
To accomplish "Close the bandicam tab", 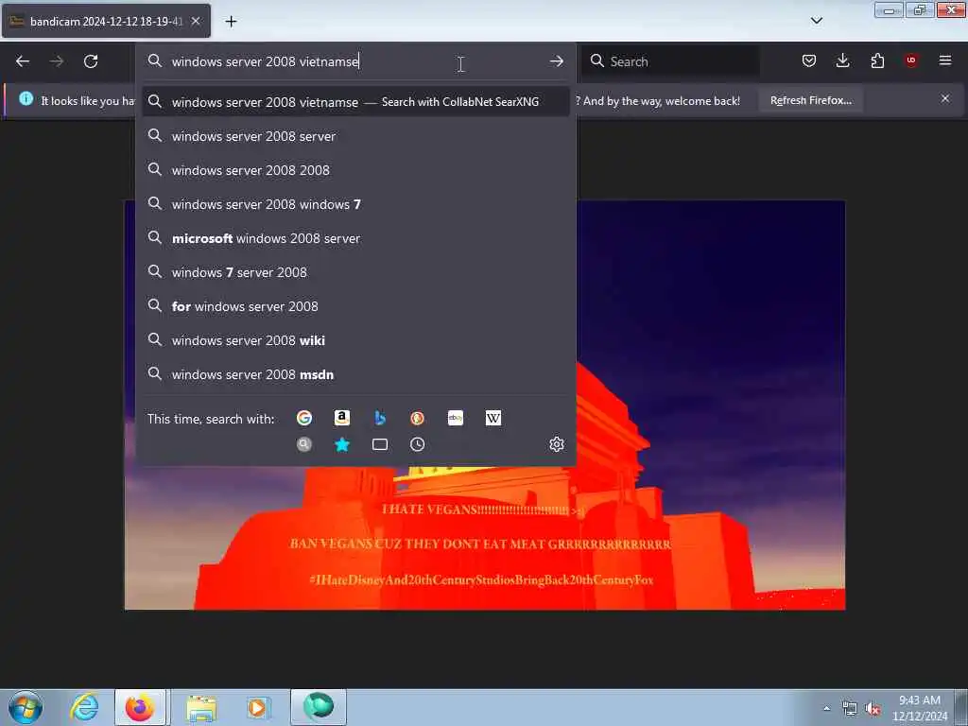I will pos(196,21).
